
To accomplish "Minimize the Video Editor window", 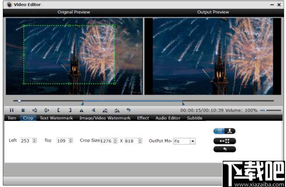I will 272,5.
